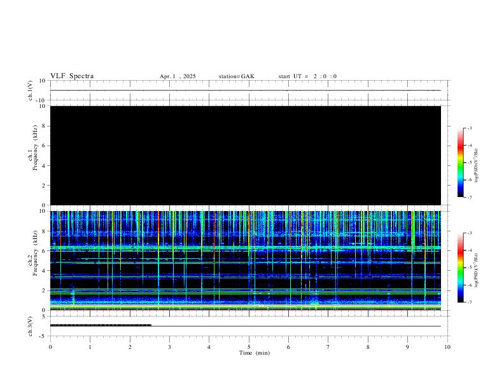Click ch.1 frequency axis tick "8"
This screenshot has width=504, height=389.
tap(45, 126)
